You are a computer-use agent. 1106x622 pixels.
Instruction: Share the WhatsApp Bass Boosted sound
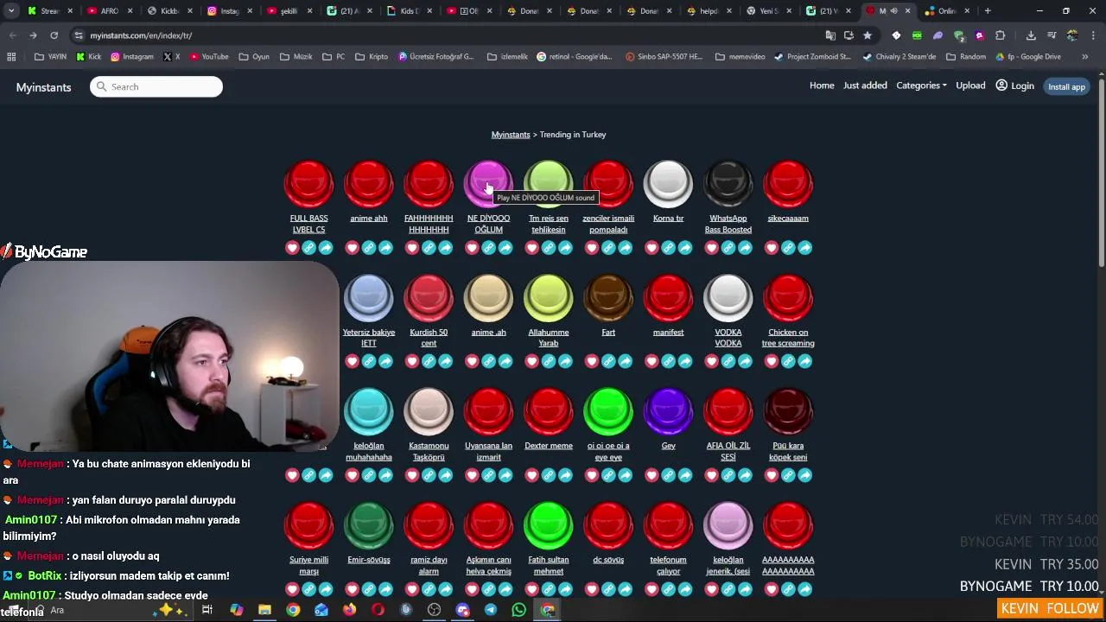tap(745, 248)
